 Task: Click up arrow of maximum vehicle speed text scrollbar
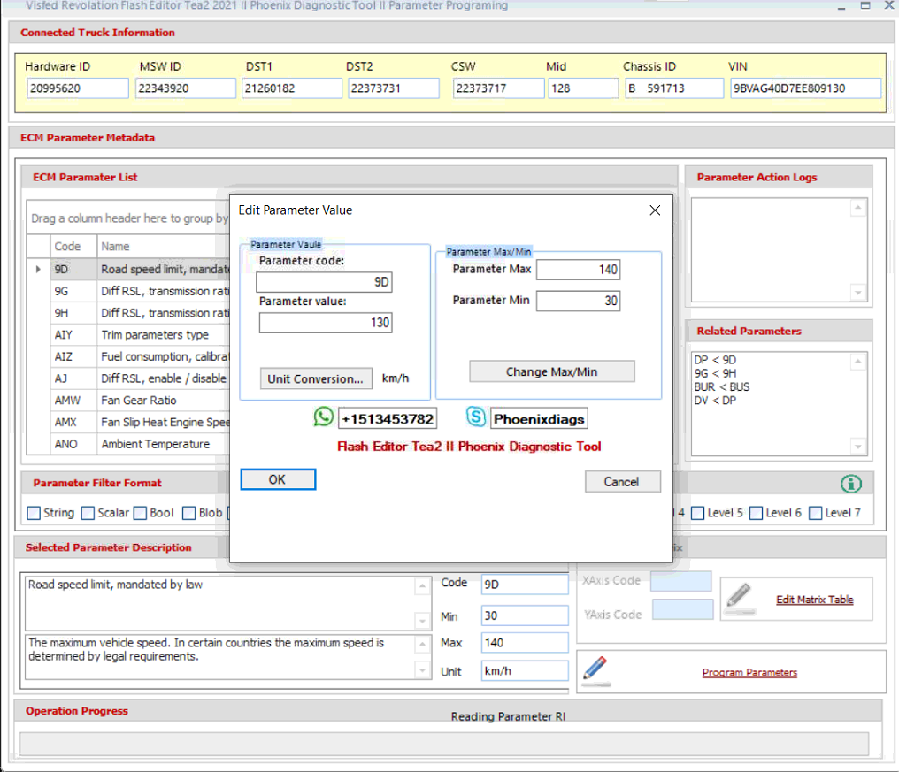coord(422,644)
